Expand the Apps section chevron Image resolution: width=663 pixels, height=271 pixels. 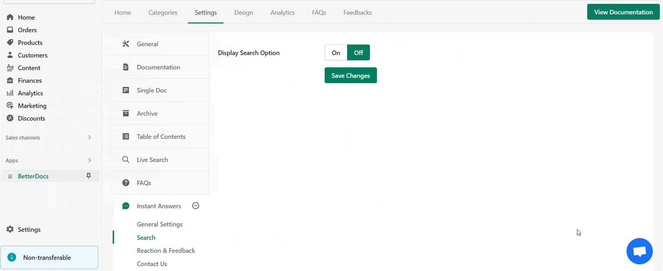(x=89, y=160)
